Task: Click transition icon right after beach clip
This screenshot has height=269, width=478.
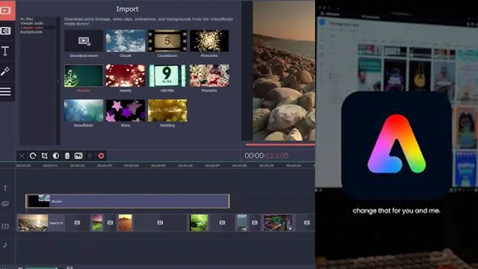Action: (x=77, y=223)
